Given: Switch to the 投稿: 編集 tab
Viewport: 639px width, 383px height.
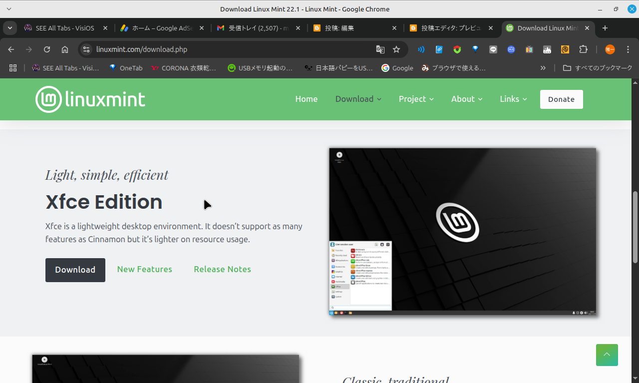Looking at the screenshot, I should (x=355, y=28).
